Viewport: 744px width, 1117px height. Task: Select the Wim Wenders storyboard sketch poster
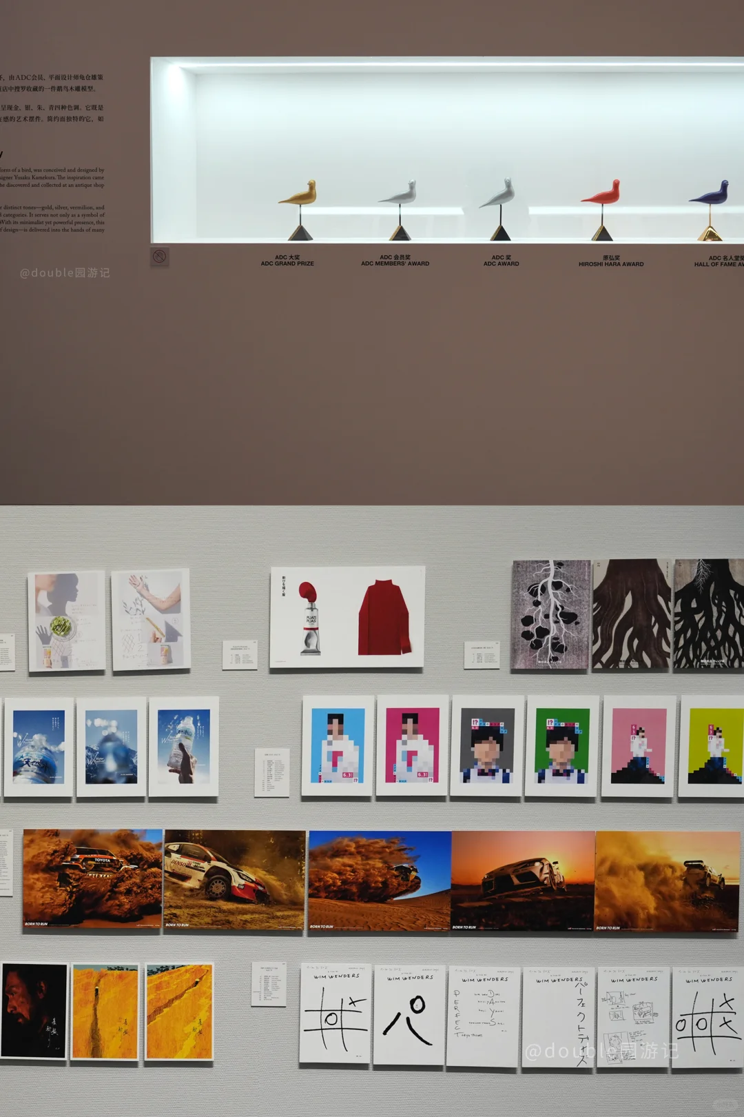(633, 1017)
